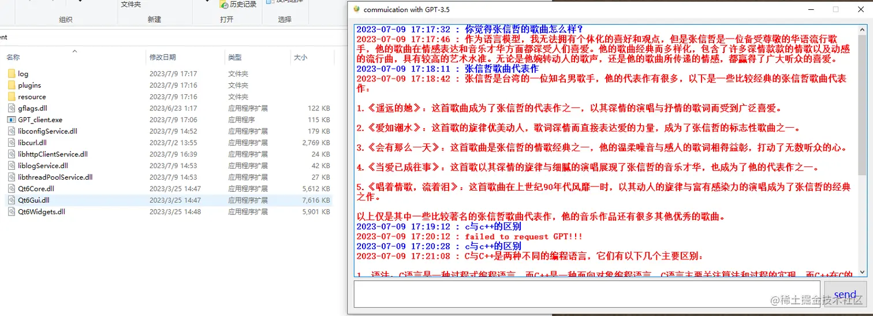
Task: Click the Qt6Gui.dll file icon
Action: pyautogui.click(x=12, y=200)
